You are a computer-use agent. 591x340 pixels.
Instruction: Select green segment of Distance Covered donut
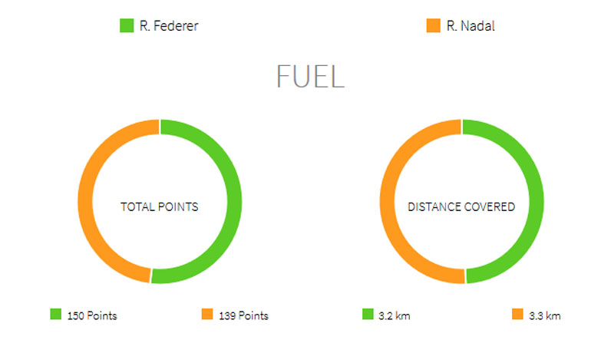coord(534,201)
